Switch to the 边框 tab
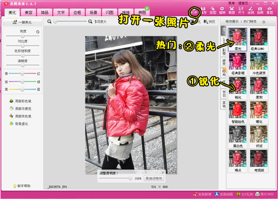The image size is (278, 199). pyautogui.click(x=76, y=12)
